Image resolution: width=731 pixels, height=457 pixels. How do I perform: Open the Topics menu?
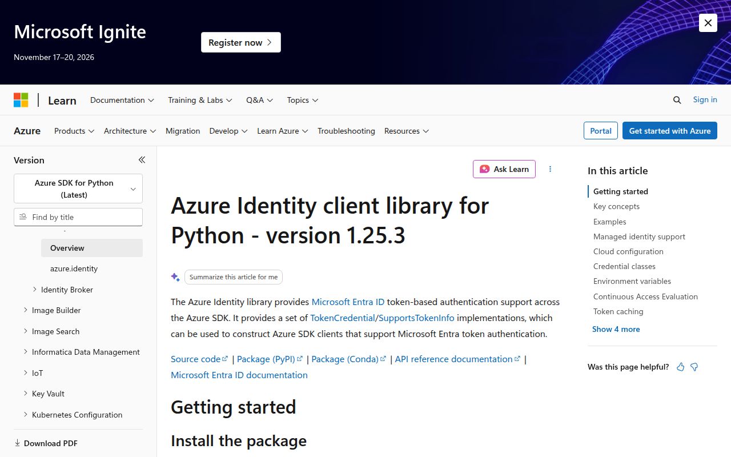click(303, 100)
